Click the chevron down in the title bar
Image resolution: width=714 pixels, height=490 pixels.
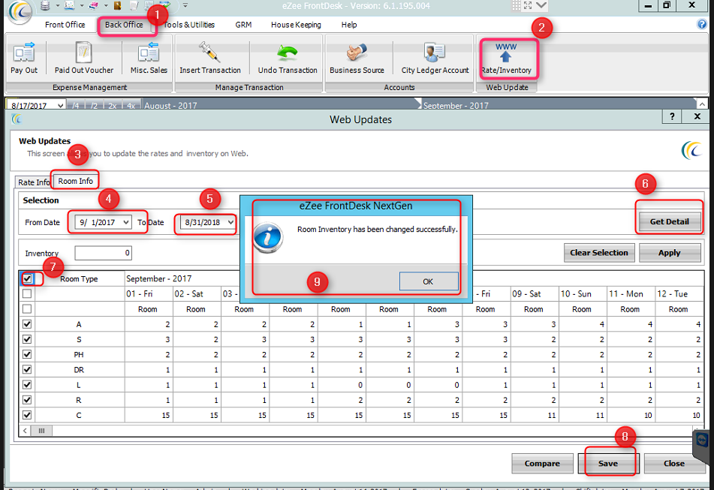(541, 5)
